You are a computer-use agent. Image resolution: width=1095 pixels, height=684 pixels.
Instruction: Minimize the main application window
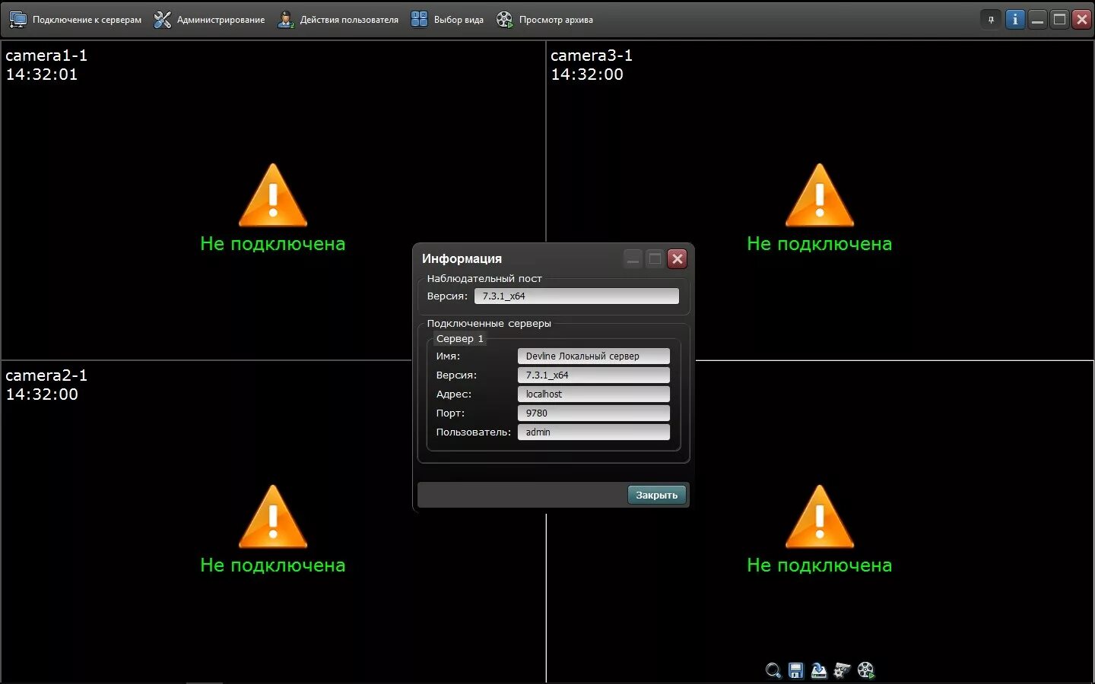tap(1037, 20)
